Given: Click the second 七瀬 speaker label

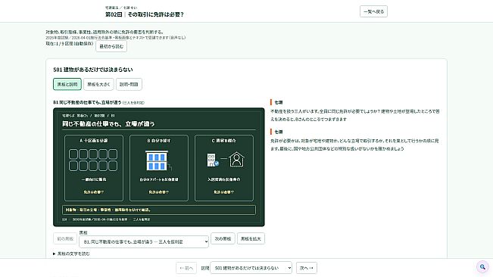Looking at the screenshot, I should (279, 132).
